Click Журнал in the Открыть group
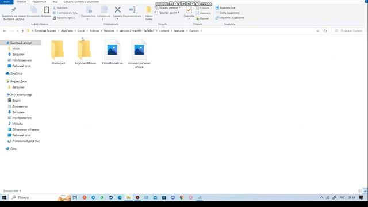 pyautogui.click(x=202, y=18)
